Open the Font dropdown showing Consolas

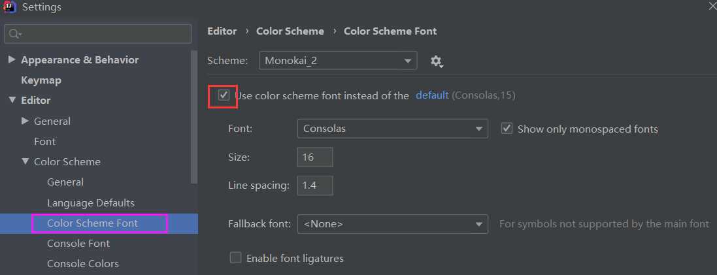coord(392,129)
